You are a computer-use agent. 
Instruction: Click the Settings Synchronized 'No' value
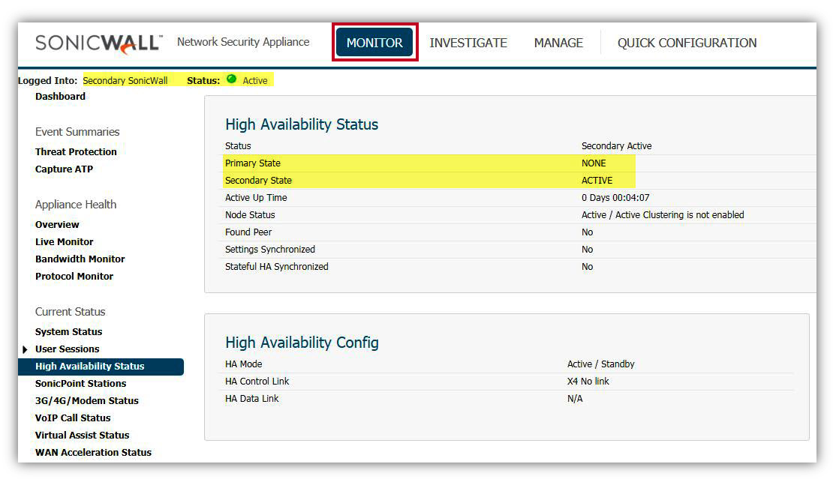[x=588, y=250]
